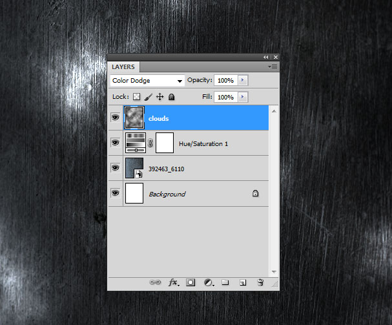
Task: Select the Background layer name
Action: point(167,194)
